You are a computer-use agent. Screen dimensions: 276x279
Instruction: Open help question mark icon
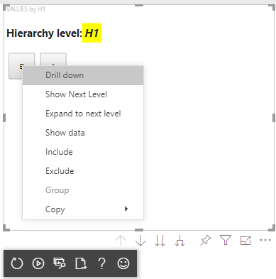[x=102, y=263]
